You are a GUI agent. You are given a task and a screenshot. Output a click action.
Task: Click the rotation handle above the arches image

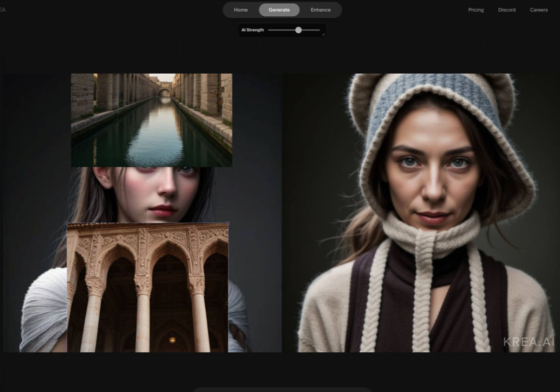click(x=147, y=207)
